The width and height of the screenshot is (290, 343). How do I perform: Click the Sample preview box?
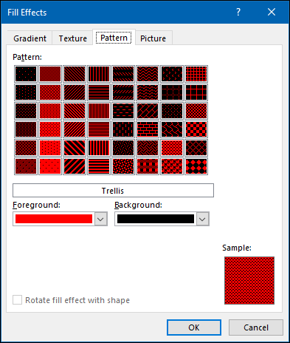(x=249, y=280)
